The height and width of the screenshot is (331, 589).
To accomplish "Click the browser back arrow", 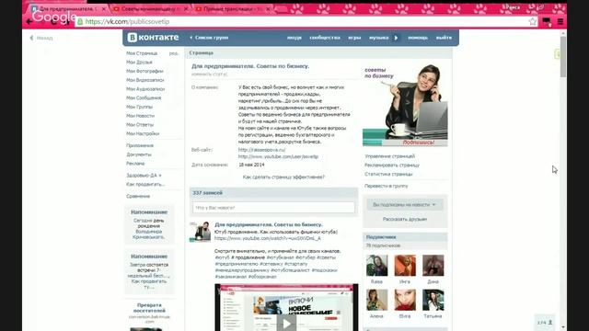I will [29, 22].
